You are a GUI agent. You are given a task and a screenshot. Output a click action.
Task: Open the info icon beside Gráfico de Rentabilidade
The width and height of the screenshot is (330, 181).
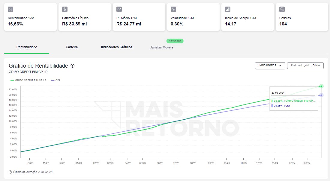pos(72,66)
